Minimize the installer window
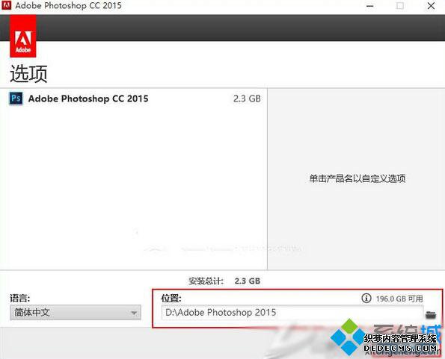 [x=369, y=6]
